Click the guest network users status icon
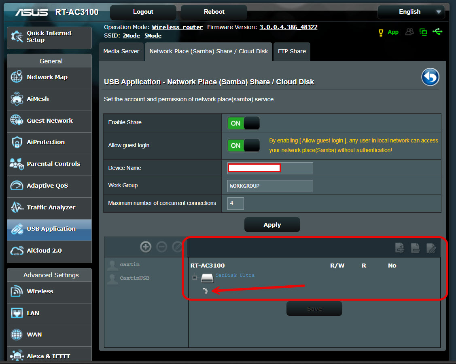The image size is (456, 364). (x=409, y=32)
